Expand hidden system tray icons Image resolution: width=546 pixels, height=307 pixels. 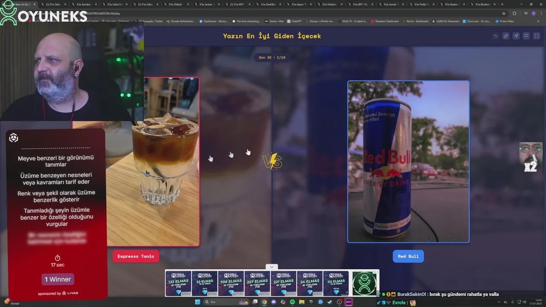pyautogui.click(x=498, y=302)
